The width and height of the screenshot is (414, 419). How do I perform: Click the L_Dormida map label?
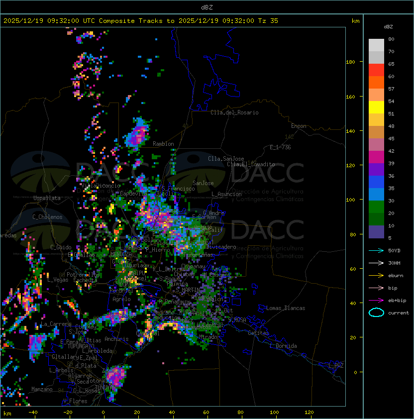point(283,346)
